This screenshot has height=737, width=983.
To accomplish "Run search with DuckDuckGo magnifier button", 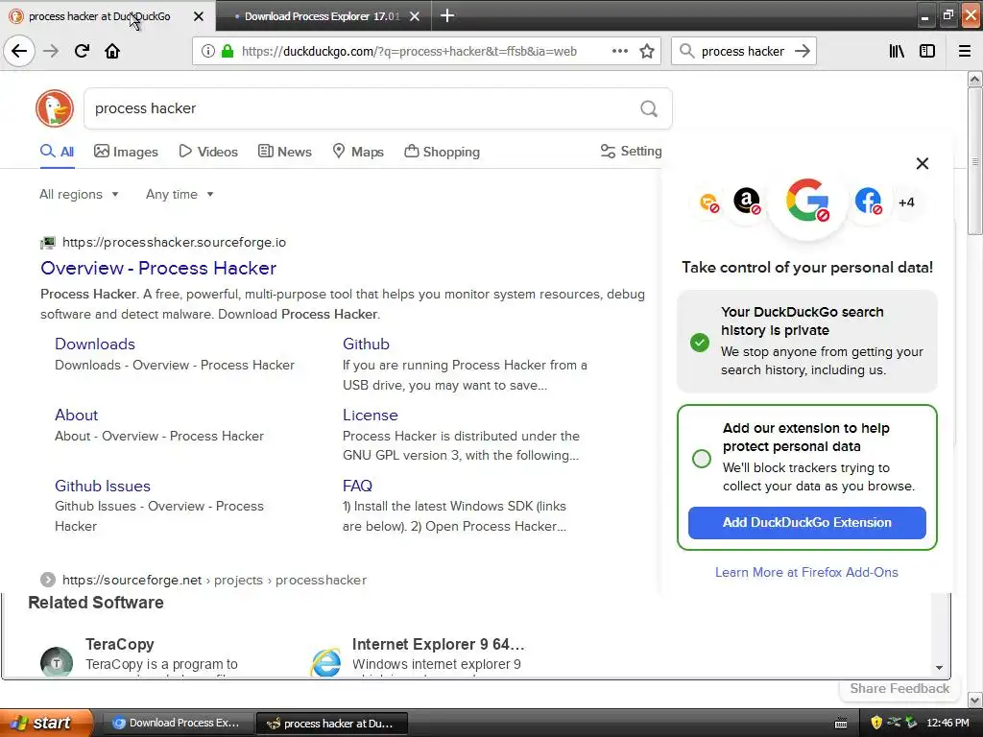I will tap(649, 109).
